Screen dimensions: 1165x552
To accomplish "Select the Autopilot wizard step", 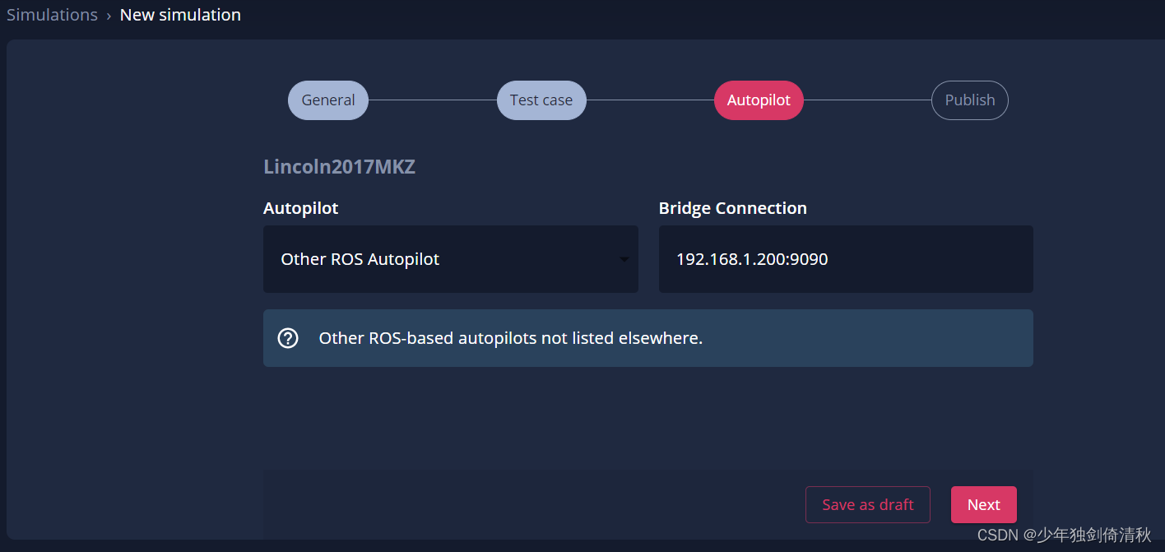I will point(759,100).
